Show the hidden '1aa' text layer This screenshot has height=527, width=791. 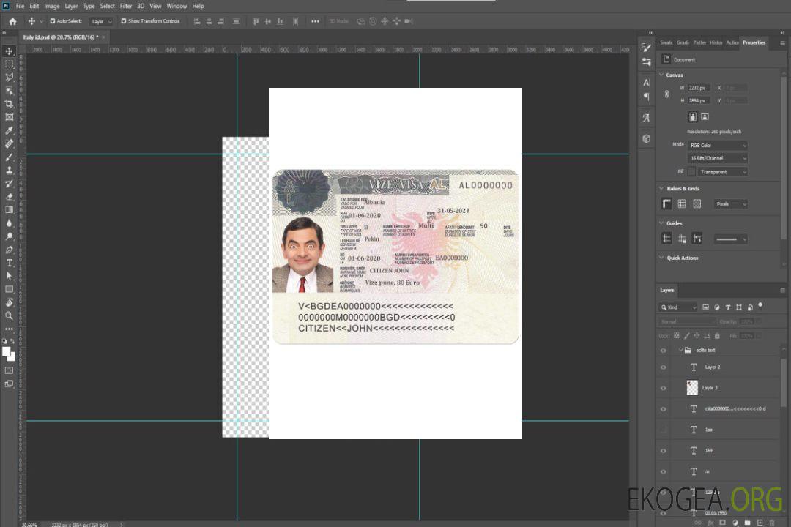664,430
